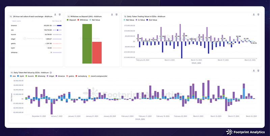This screenshot has width=270, height=136.
Task: Open the share icon on 24-hour net value card
Action: point(60,14)
